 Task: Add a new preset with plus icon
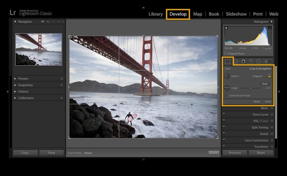(61, 79)
